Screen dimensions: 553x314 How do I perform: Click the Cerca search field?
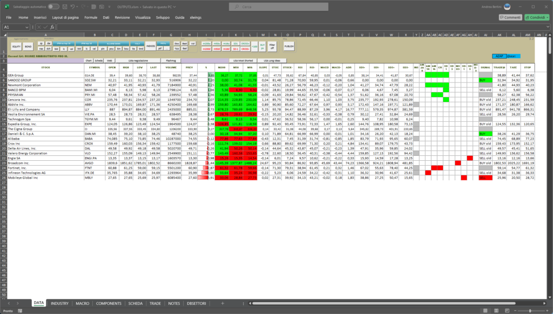(279, 6)
